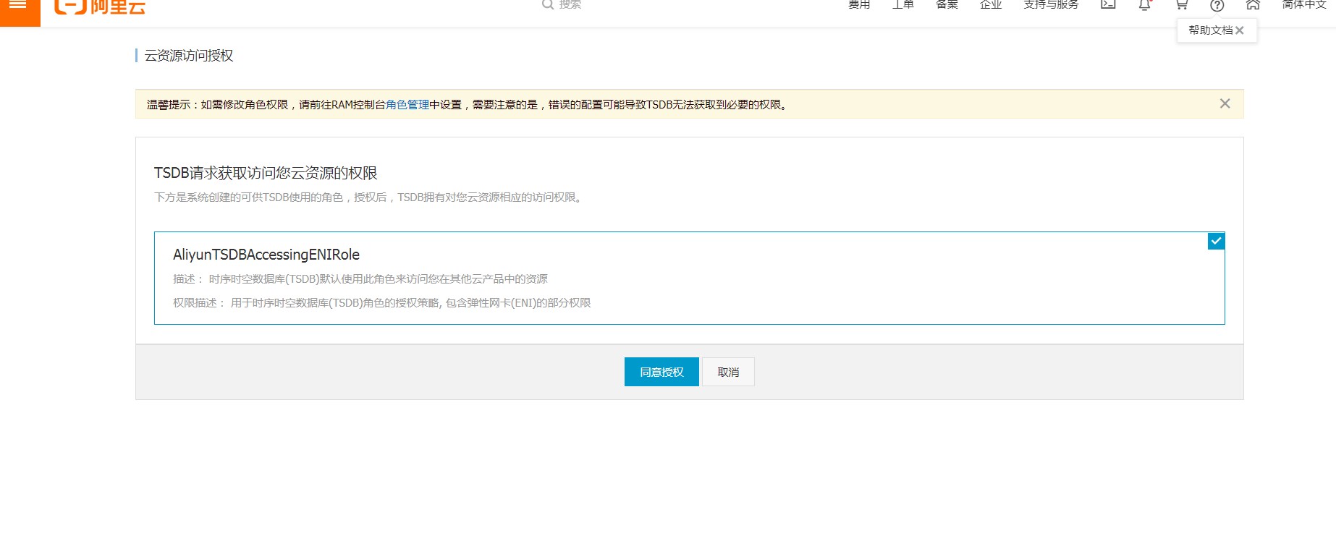Open the 企业 menu
Screen dimensions: 1336x549
991,4
